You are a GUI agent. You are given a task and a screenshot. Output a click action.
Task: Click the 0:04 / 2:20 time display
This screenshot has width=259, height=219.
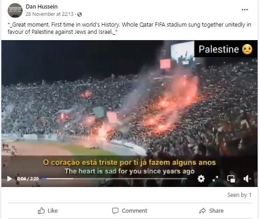pyautogui.click(x=28, y=178)
